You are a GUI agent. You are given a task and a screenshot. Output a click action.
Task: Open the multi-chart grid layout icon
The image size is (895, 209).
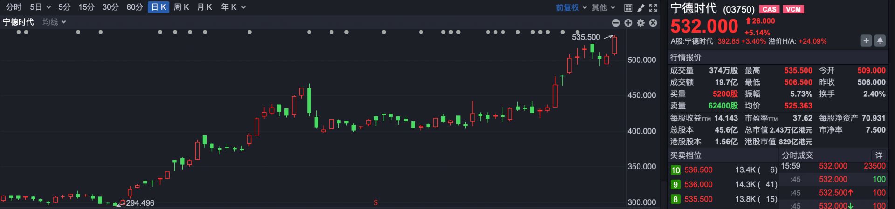coord(628,7)
